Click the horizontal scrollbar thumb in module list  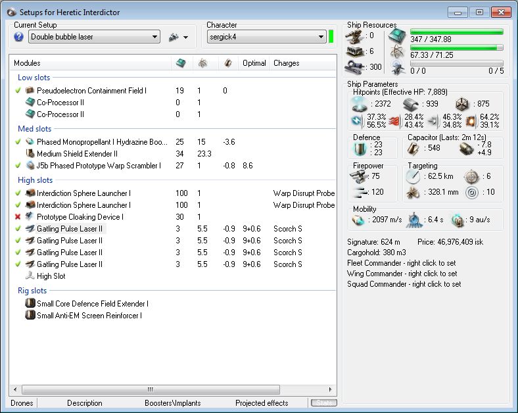151,389
